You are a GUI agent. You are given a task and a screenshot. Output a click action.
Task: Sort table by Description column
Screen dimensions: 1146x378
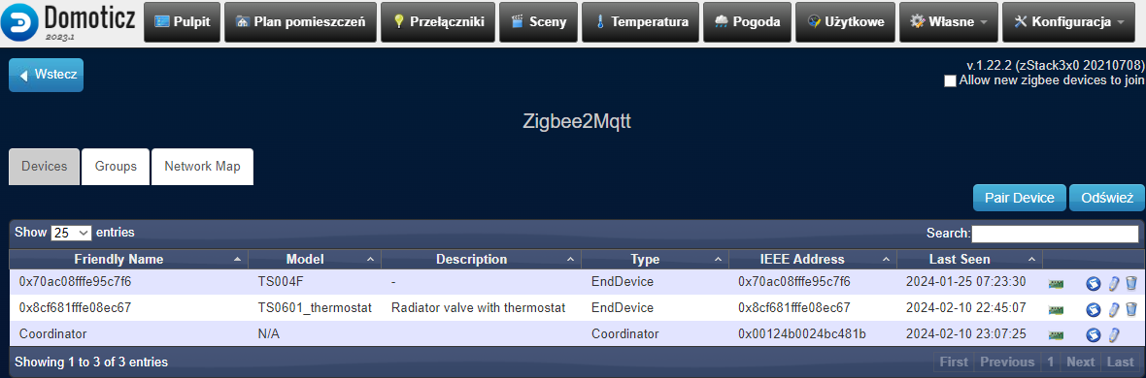481,259
